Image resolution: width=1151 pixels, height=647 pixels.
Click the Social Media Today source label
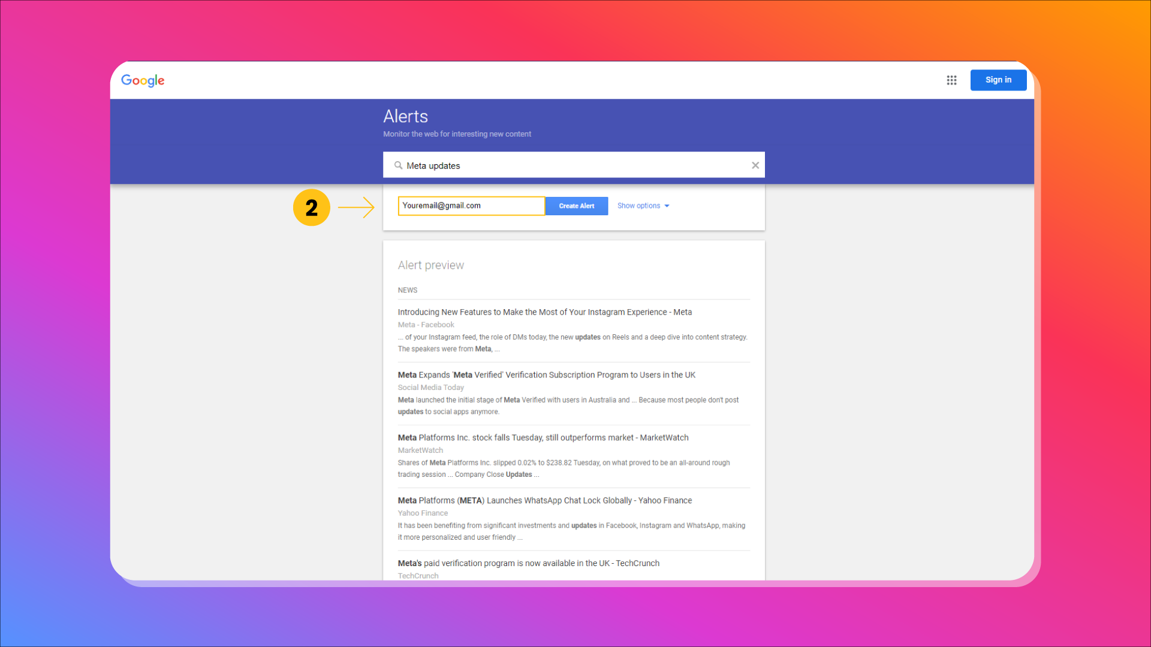tap(430, 388)
